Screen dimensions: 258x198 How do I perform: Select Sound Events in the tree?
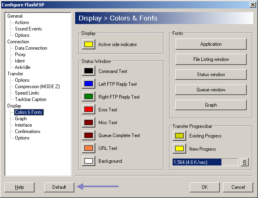28,29
